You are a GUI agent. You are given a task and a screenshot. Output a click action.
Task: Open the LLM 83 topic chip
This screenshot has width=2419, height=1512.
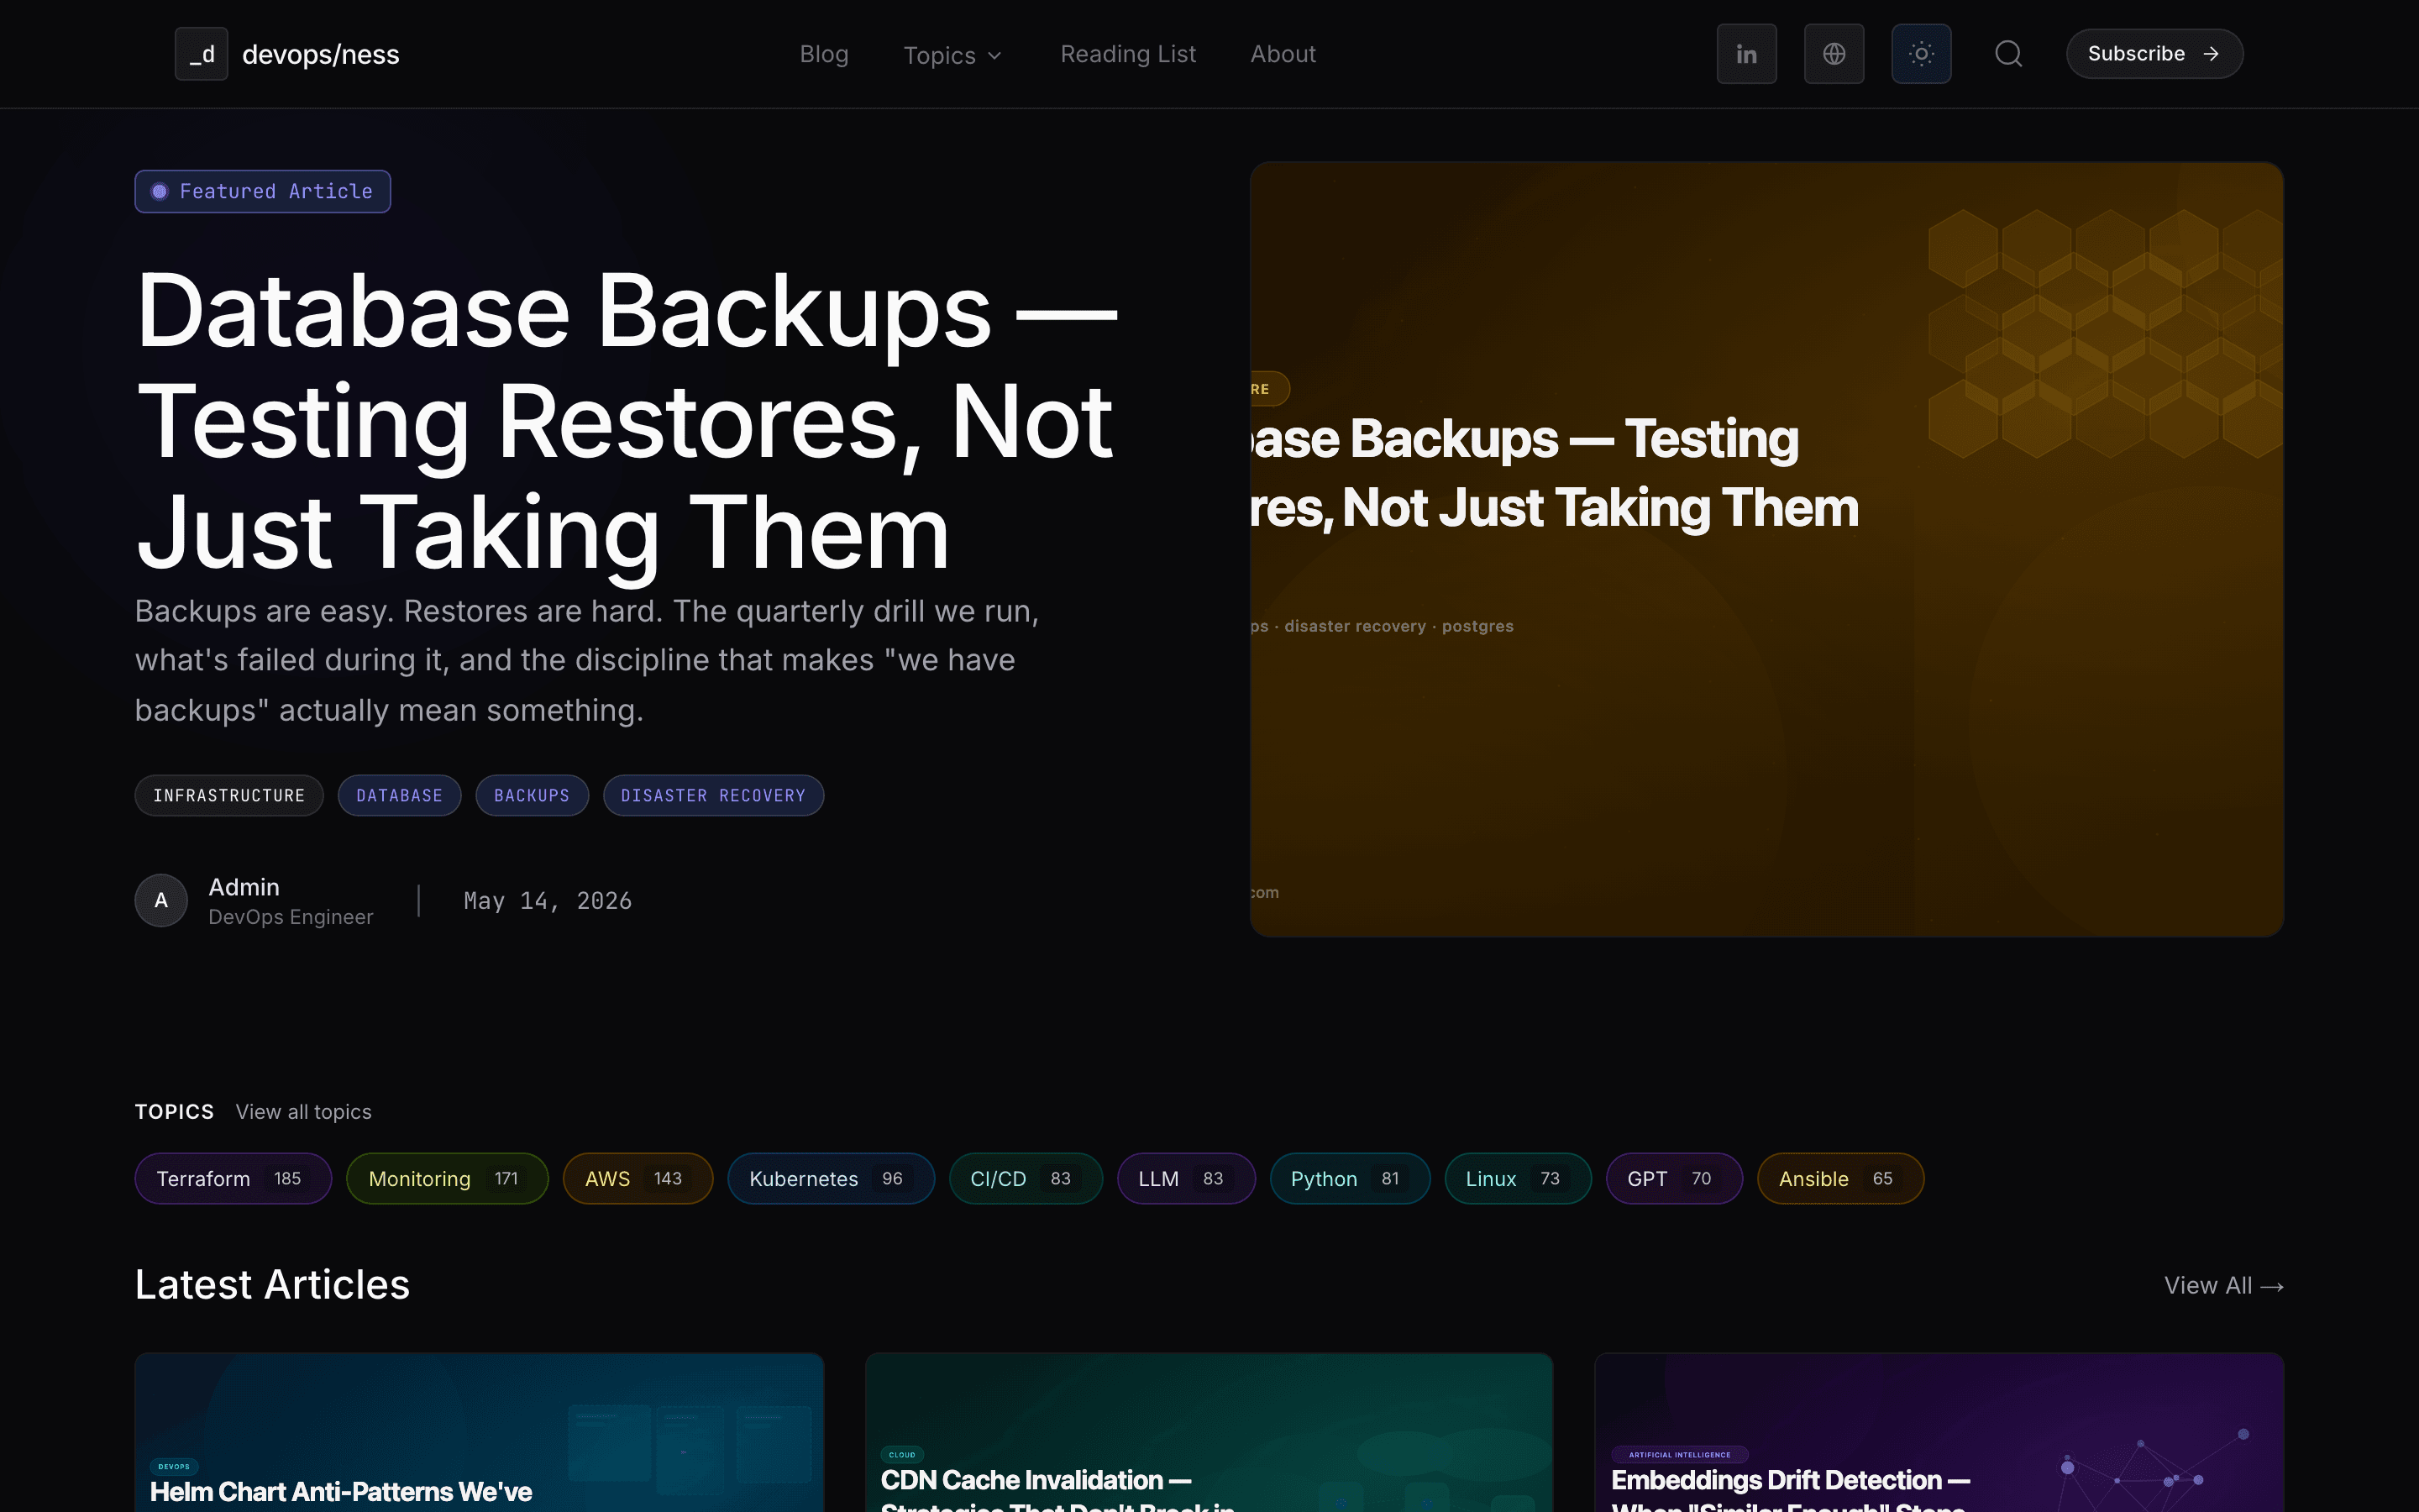tap(1185, 1178)
